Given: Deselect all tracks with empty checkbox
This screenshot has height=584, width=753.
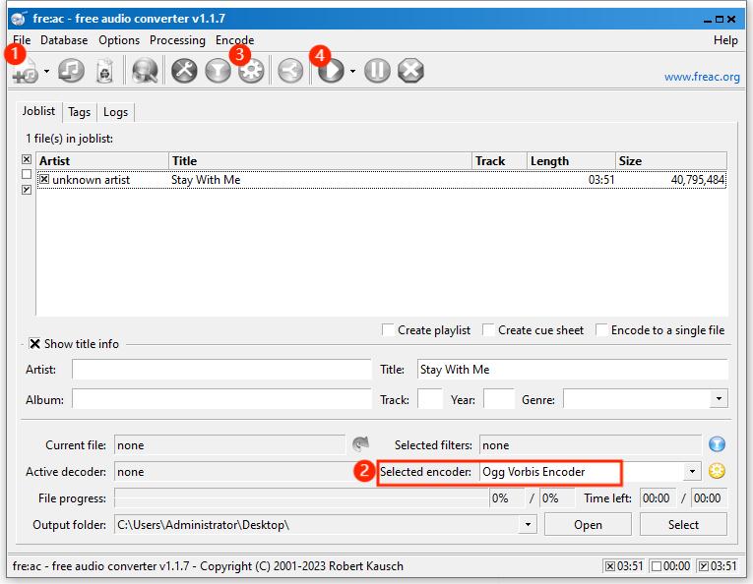Looking at the screenshot, I should click(27, 174).
